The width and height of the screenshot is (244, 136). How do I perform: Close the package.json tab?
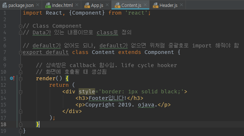click(x=38, y=5)
